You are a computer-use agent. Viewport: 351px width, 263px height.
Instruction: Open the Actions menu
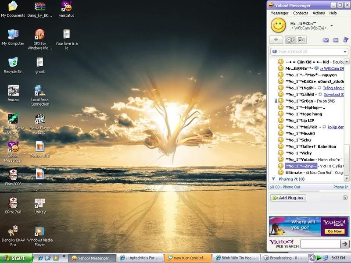(319, 13)
